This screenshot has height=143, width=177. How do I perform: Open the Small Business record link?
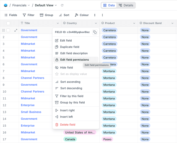[x=31, y=112]
